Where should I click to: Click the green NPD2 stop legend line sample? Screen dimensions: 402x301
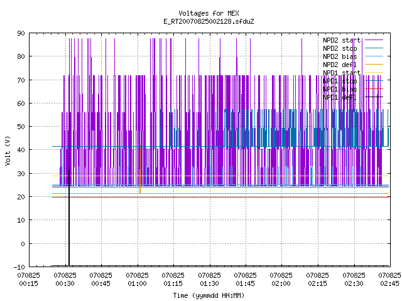[x=374, y=48]
